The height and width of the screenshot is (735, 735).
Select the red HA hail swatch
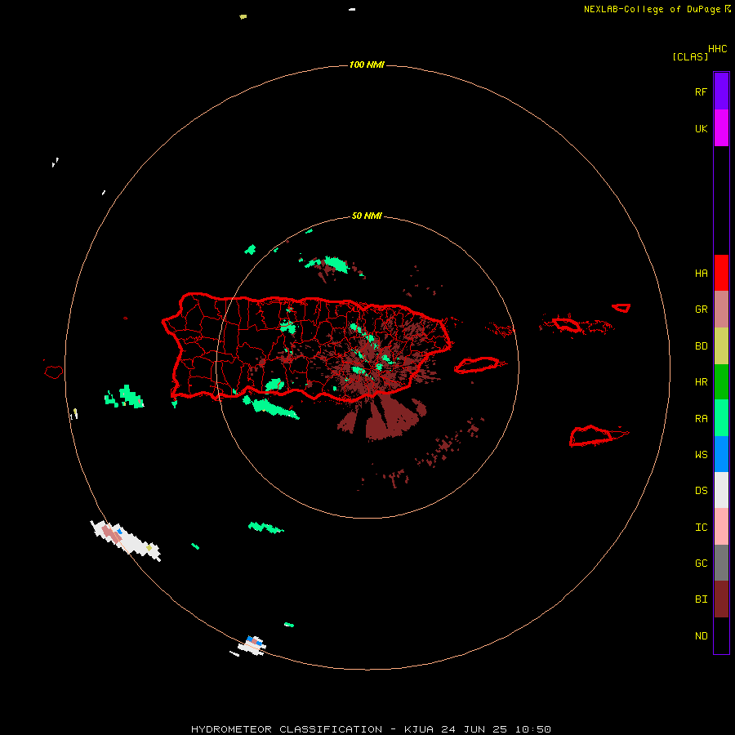click(x=721, y=273)
